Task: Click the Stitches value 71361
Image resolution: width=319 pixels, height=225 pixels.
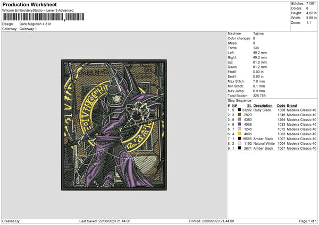Action: (x=311, y=4)
